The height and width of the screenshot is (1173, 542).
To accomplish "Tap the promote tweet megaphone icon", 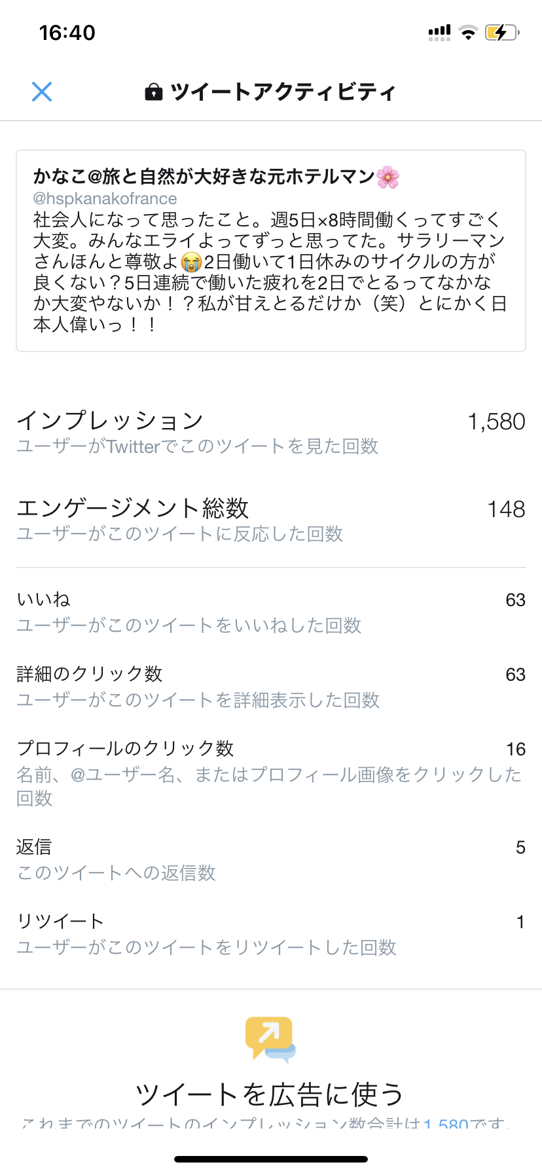I will click(270, 1038).
